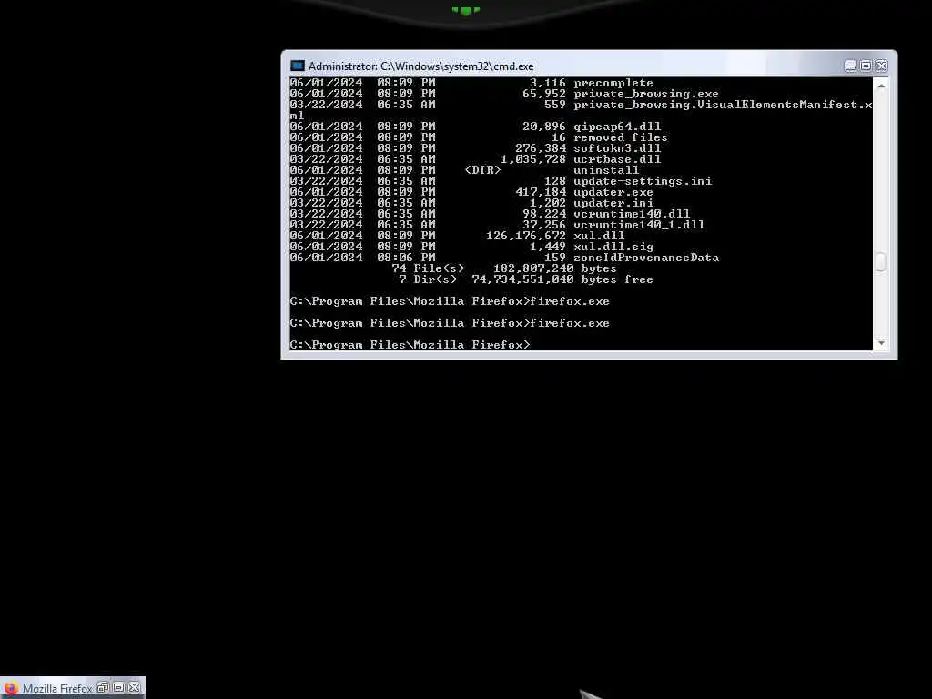Viewport: 932px width, 699px height.
Task: Close the Administrator cmd.exe window
Action: click(881, 66)
